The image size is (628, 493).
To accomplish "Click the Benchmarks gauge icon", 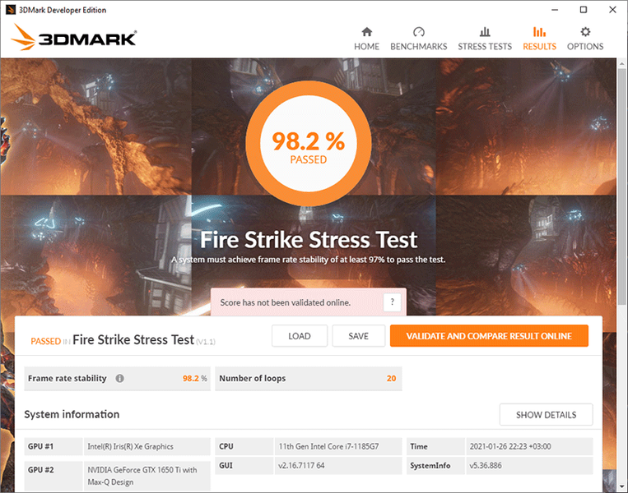I will (419, 31).
